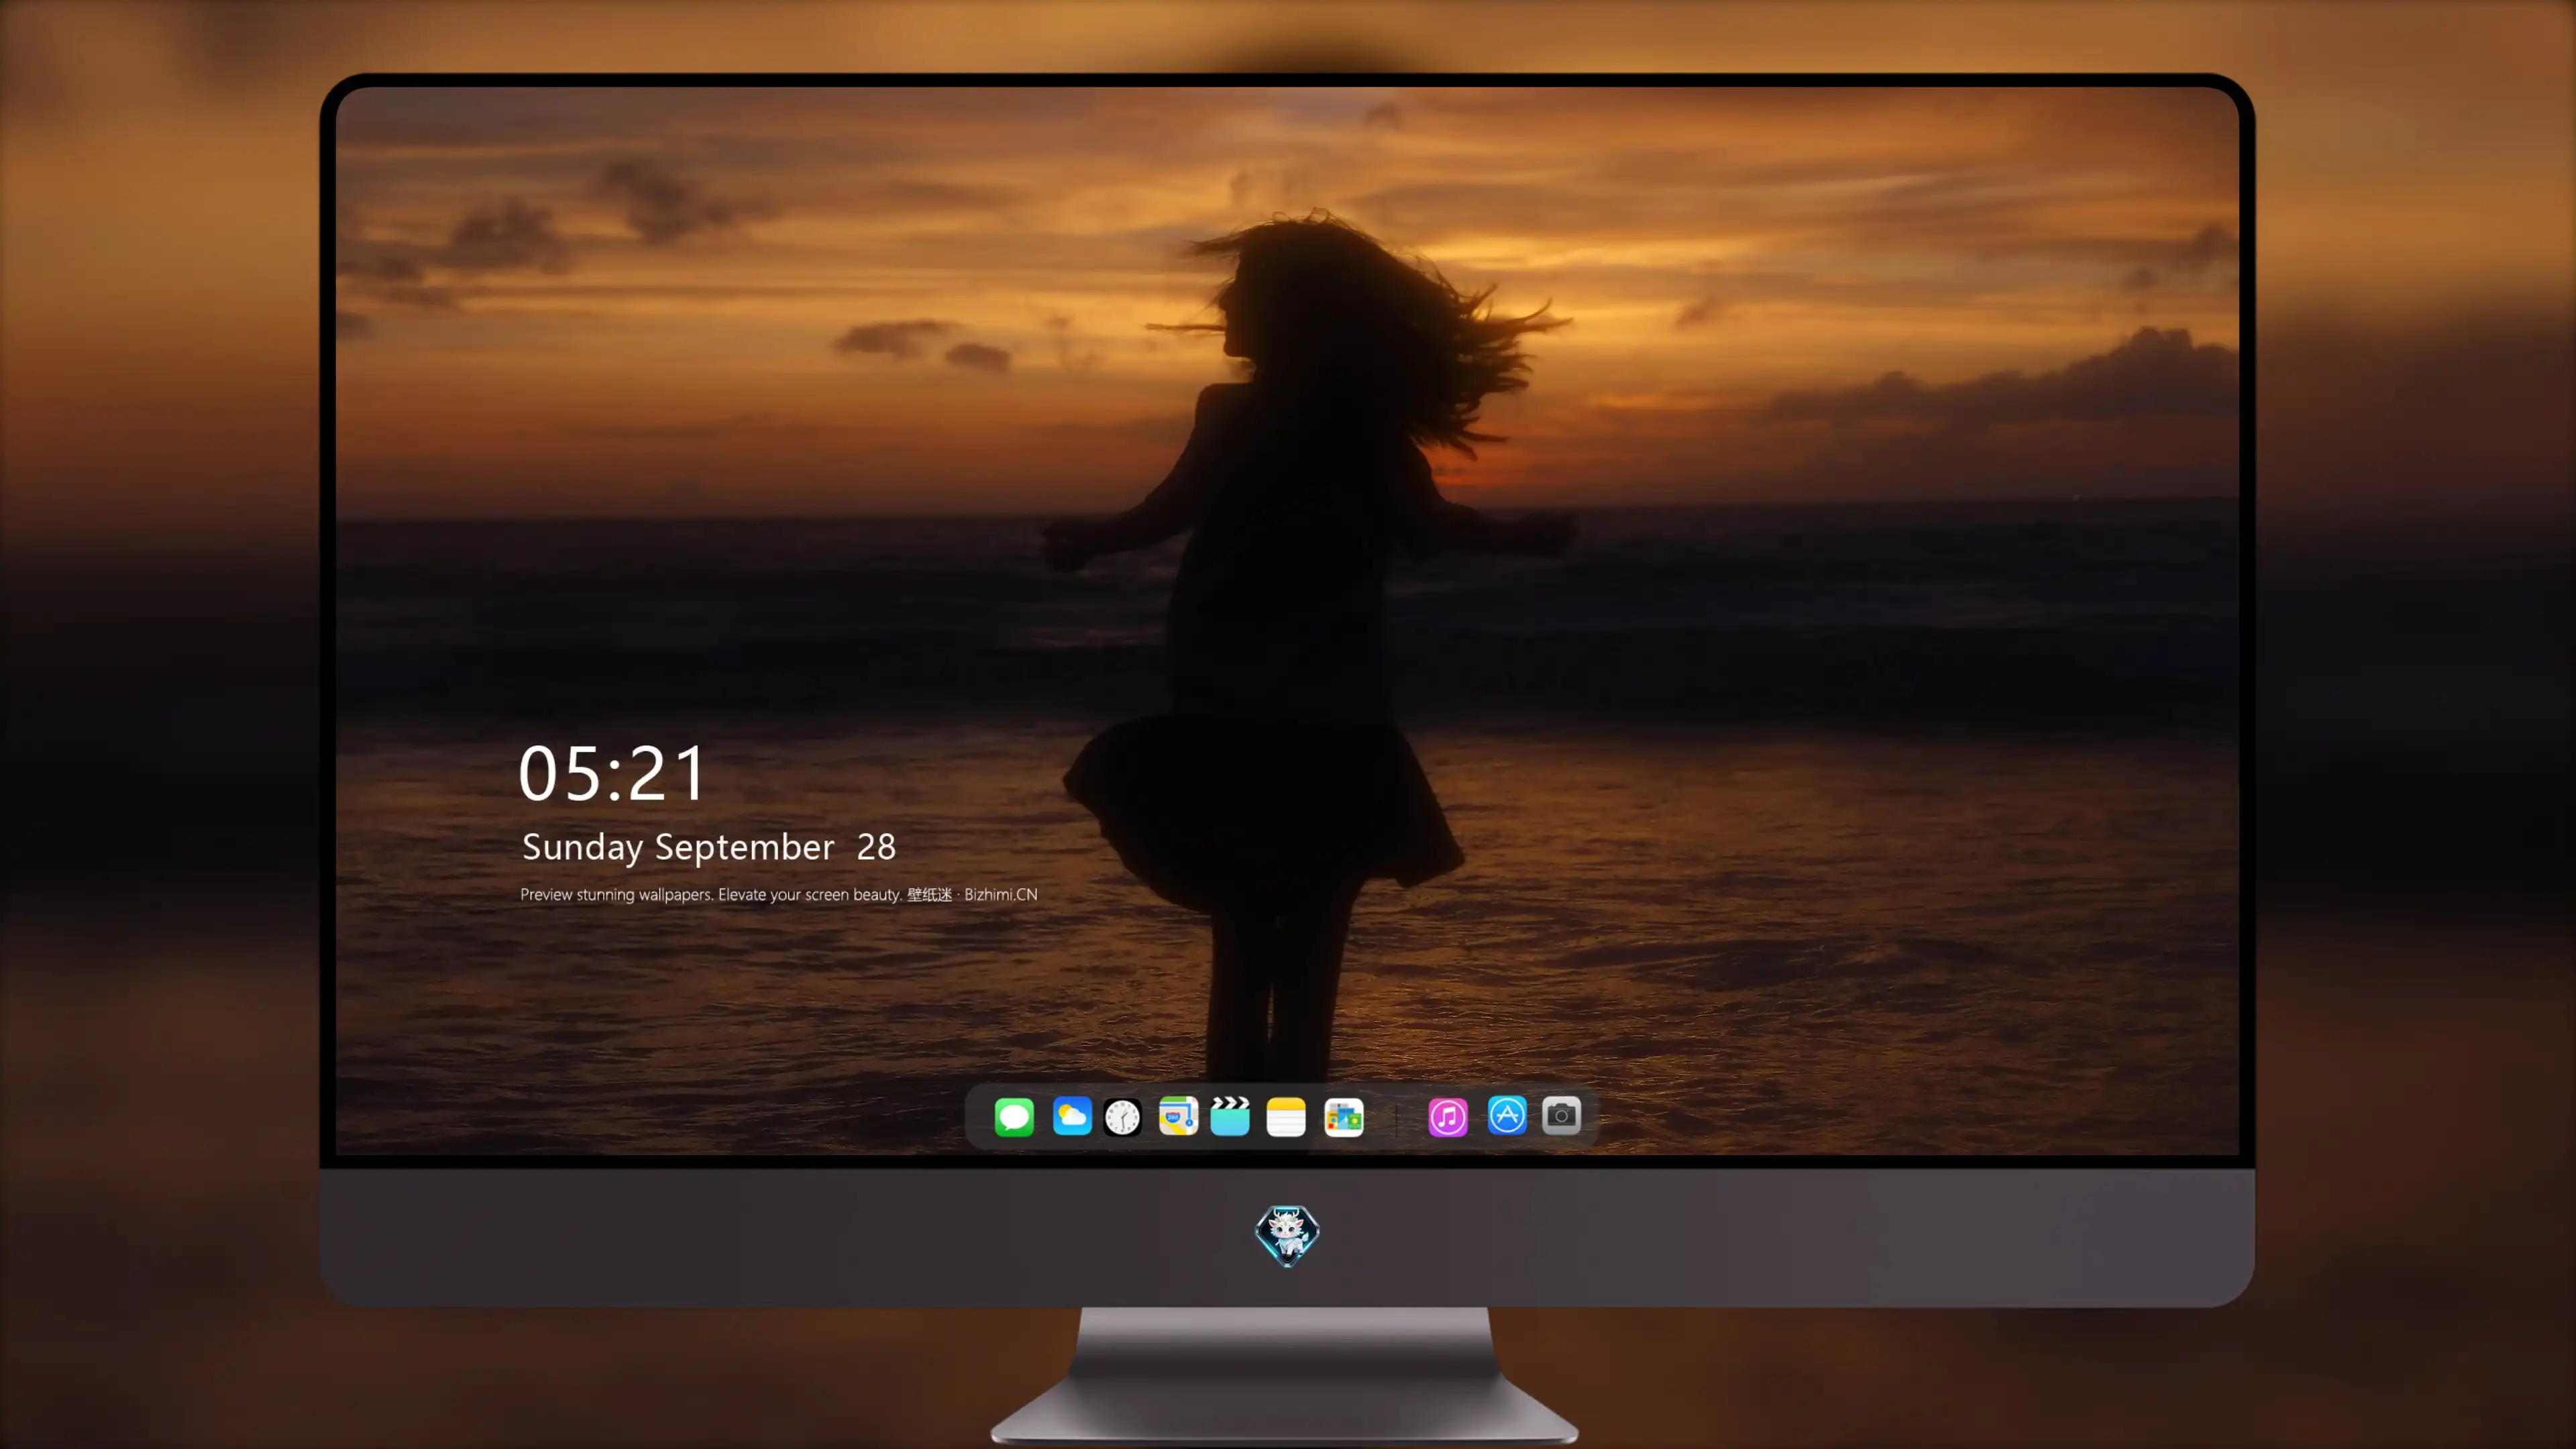This screenshot has width=2576, height=1449.
Task: Open the Weather app icon
Action: click(x=1072, y=1116)
